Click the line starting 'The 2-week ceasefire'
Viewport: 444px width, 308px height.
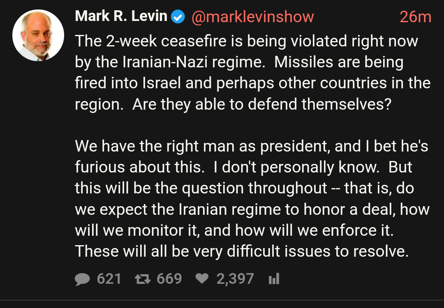coord(246,41)
